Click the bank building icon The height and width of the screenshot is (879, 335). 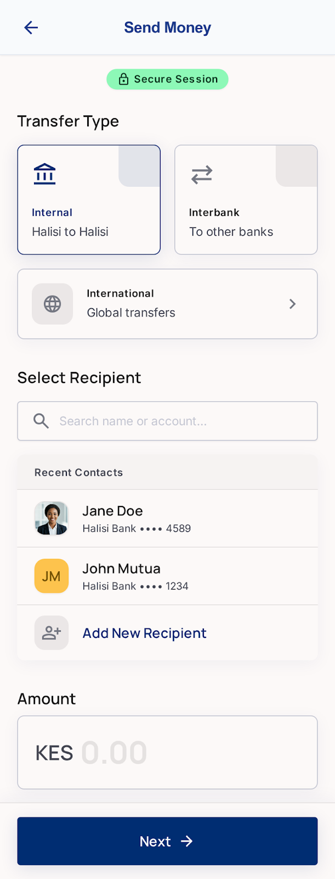(44, 174)
